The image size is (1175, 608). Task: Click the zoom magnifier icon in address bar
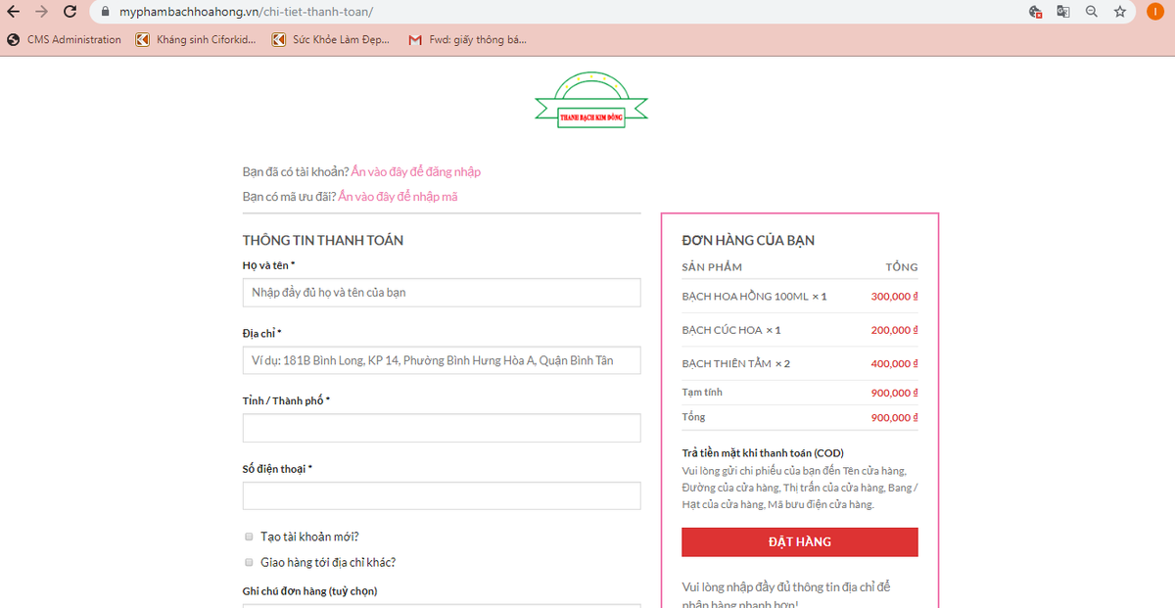(1091, 12)
